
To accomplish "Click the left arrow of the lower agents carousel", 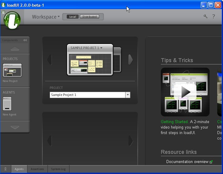I will pos(49,141).
